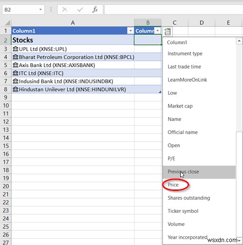Click the field list scroll down arrow
The height and width of the screenshot is (245, 243).
click(x=239, y=241)
